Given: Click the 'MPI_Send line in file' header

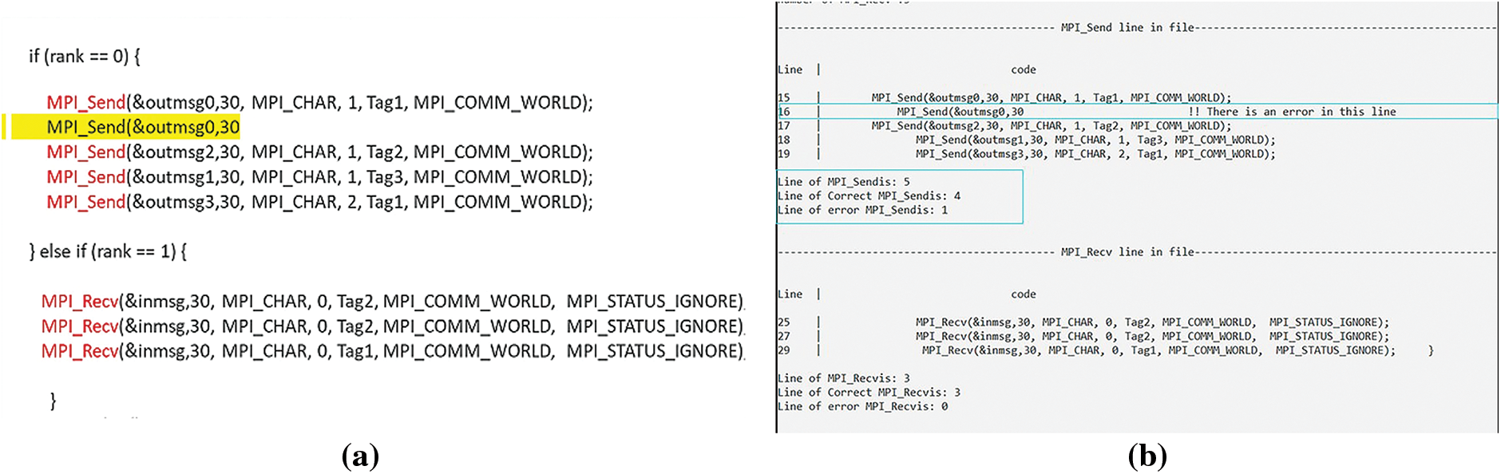Looking at the screenshot, I should coord(1127,28).
